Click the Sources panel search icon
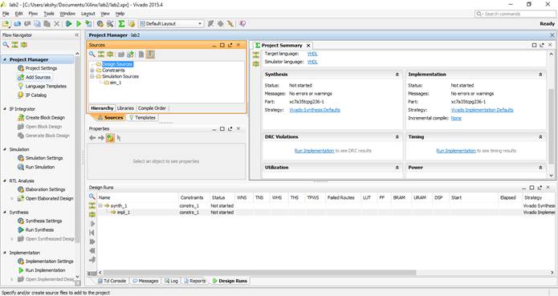Image resolution: width=558 pixels, height=296 pixels. tap(92, 54)
